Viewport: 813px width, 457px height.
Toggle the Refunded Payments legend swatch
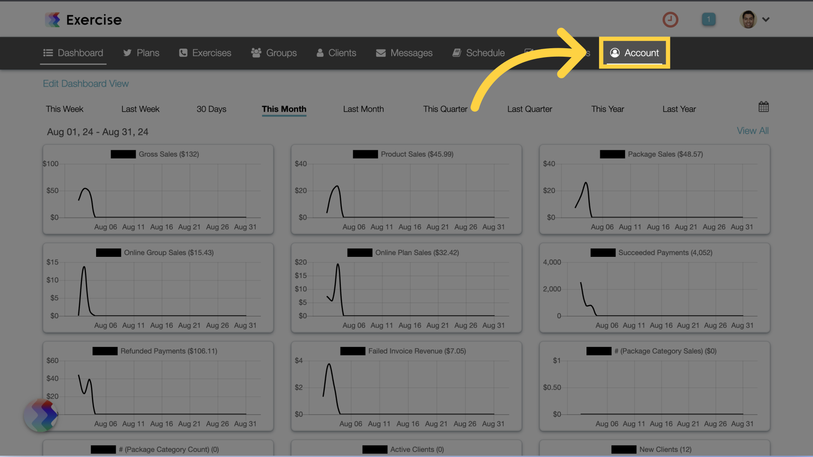(x=105, y=351)
